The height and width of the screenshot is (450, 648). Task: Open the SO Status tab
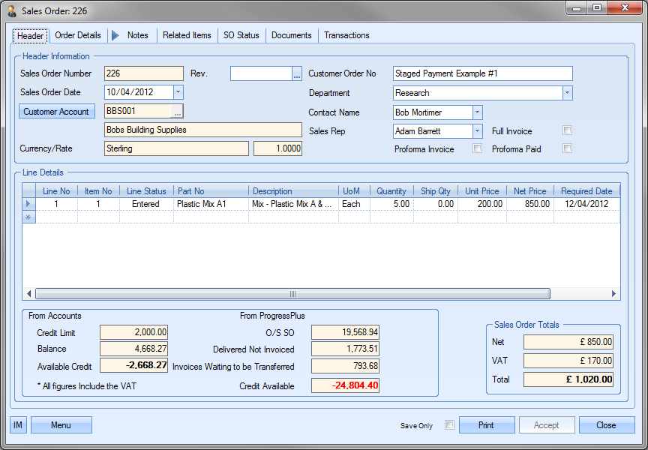tap(241, 35)
